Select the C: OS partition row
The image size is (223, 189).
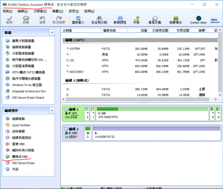[x=140, y=60]
